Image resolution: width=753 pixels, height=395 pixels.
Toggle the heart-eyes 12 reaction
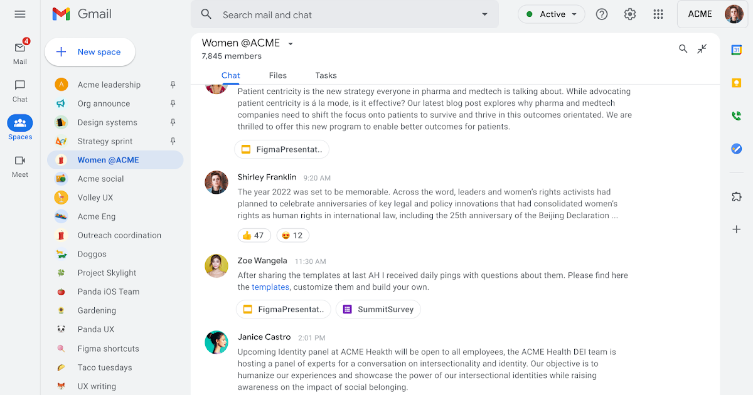click(x=292, y=235)
